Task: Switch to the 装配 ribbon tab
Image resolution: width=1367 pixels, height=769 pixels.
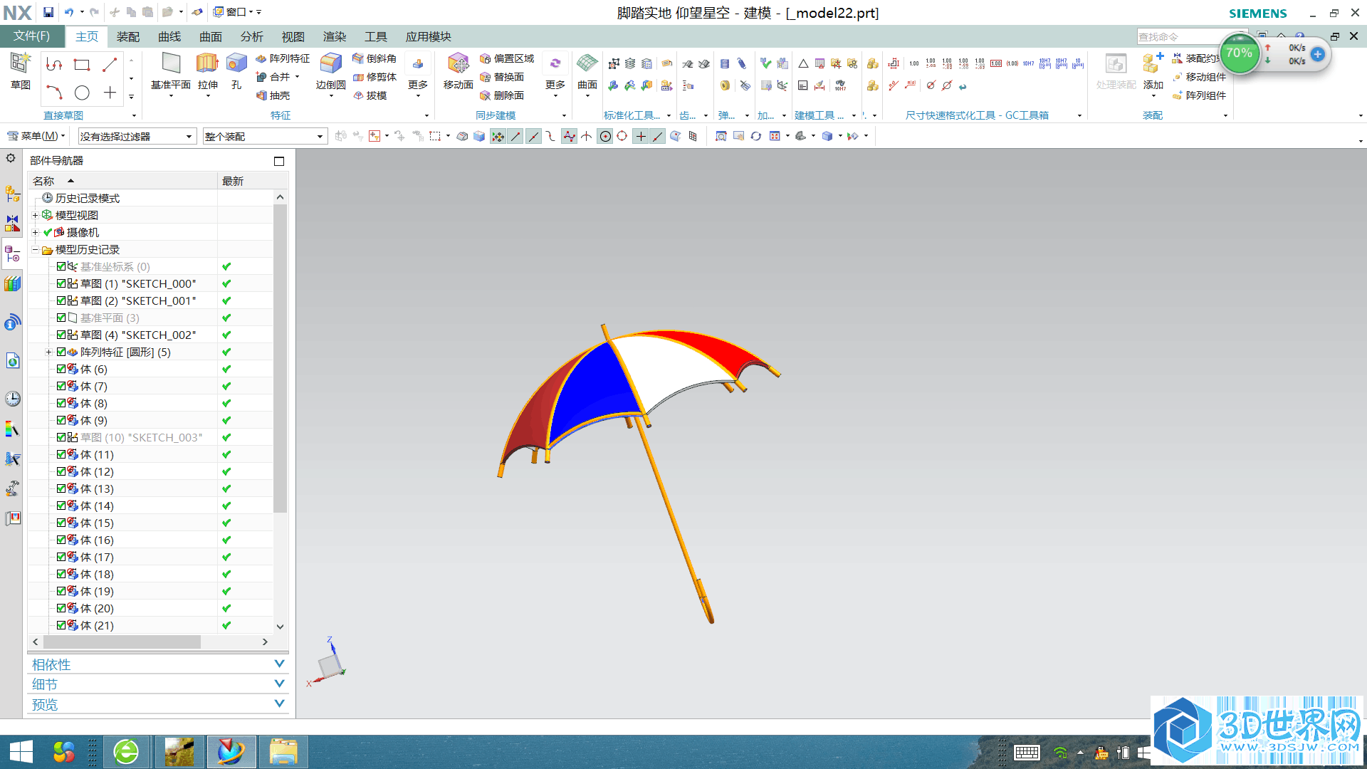Action: pos(128,36)
